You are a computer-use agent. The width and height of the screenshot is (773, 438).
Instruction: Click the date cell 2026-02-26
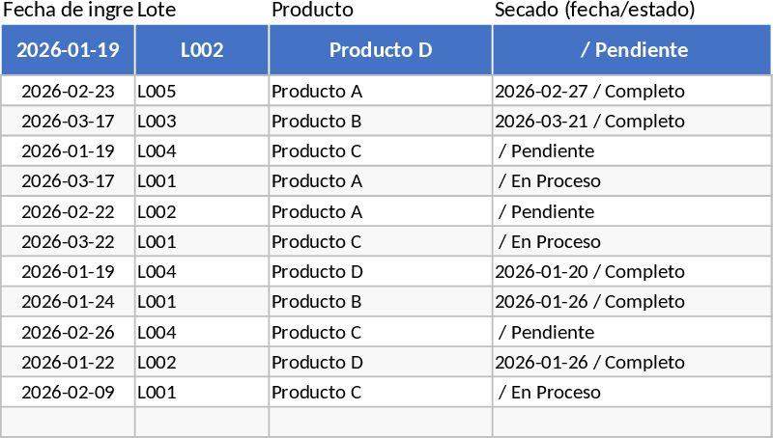68,333
